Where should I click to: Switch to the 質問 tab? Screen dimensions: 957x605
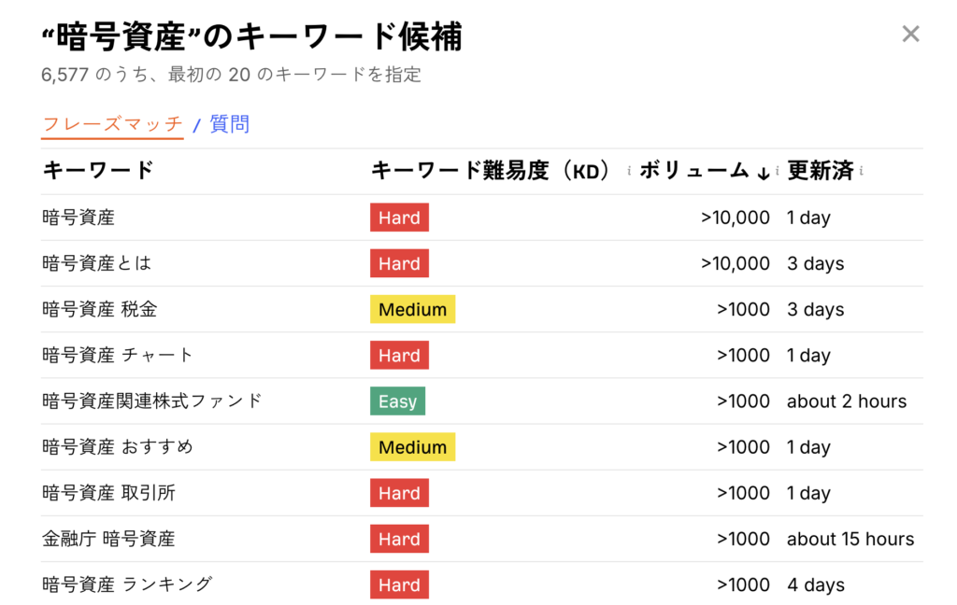(x=229, y=124)
